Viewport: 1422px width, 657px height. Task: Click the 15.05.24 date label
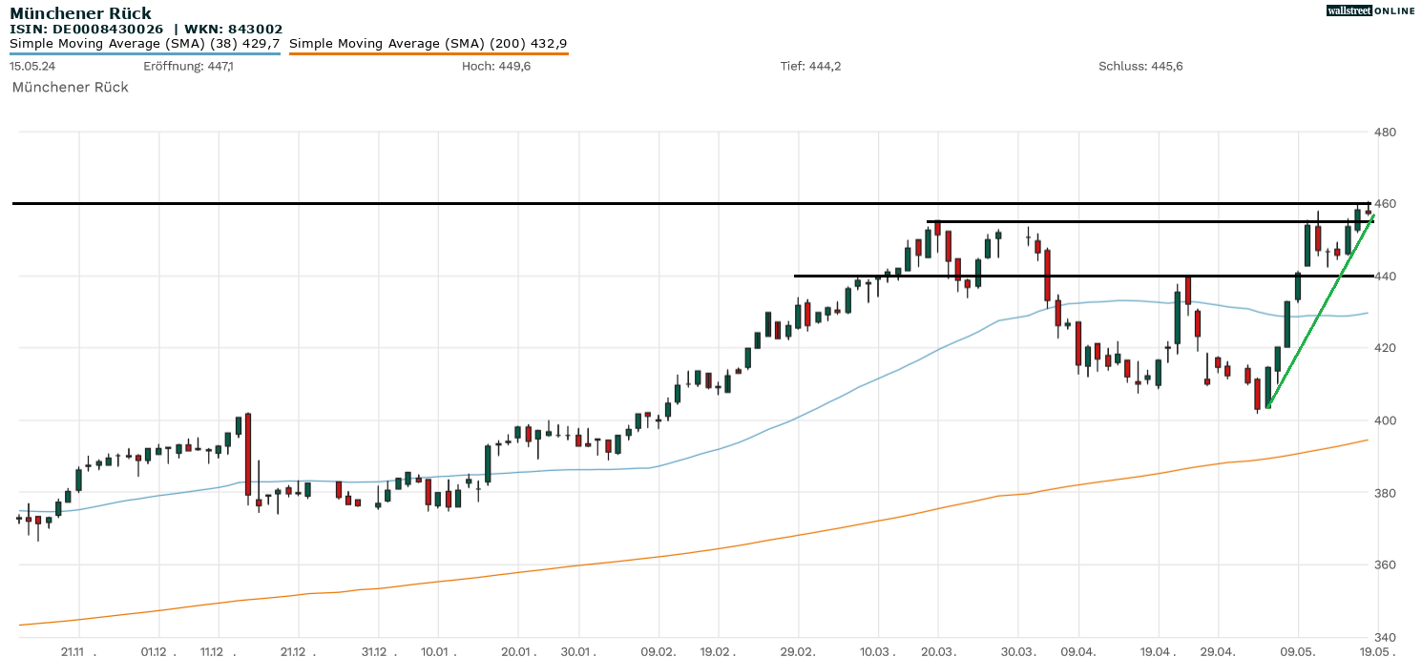(31, 66)
